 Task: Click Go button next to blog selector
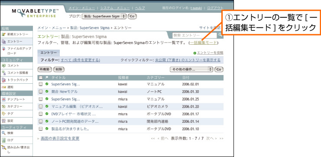[132, 16]
